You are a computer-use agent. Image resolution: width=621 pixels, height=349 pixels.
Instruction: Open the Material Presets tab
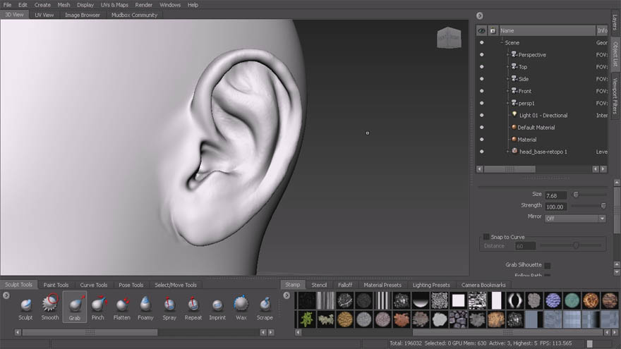[382, 285]
